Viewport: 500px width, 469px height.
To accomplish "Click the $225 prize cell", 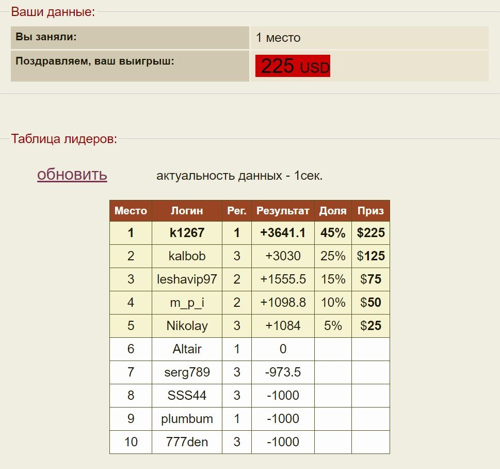I will pyautogui.click(x=370, y=233).
